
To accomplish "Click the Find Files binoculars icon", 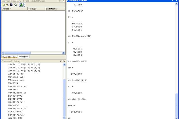I will [11, 5].
